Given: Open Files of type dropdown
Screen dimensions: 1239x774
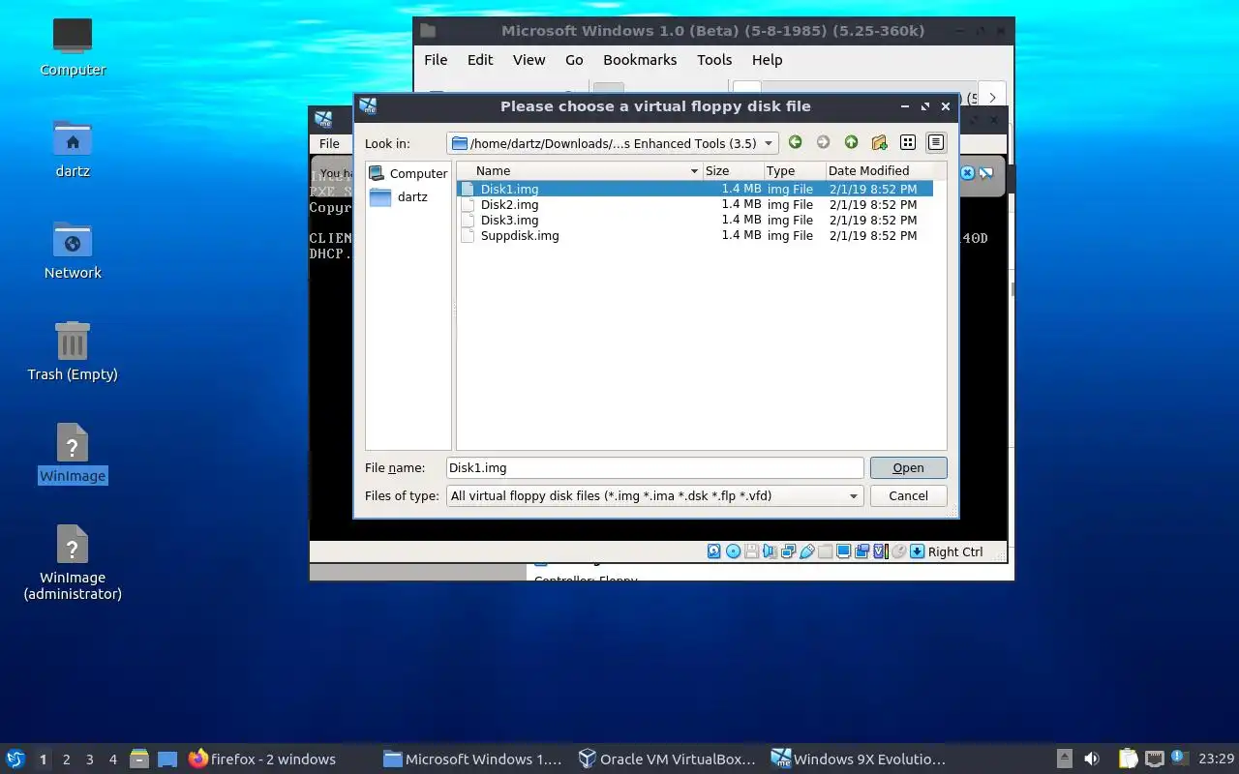Looking at the screenshot, I should coord(853,495).
